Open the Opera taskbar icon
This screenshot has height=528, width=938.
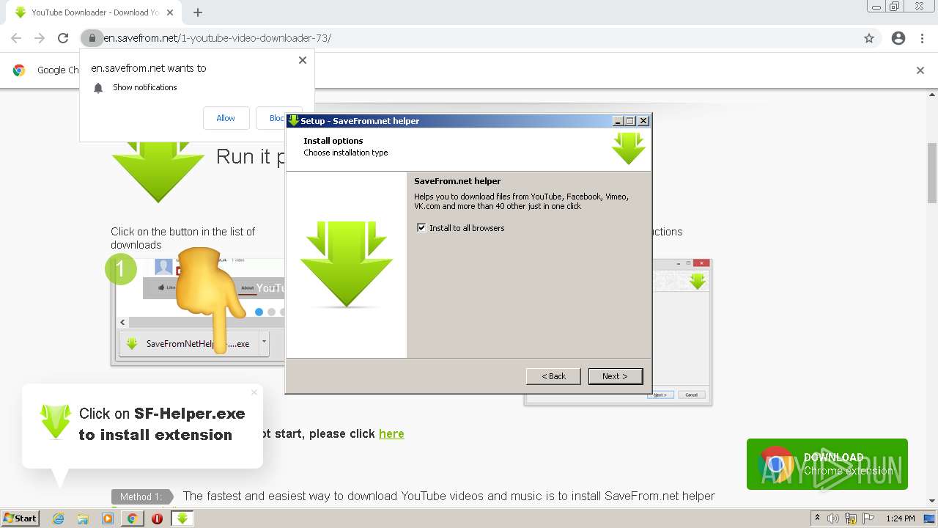tap(157, 518)
